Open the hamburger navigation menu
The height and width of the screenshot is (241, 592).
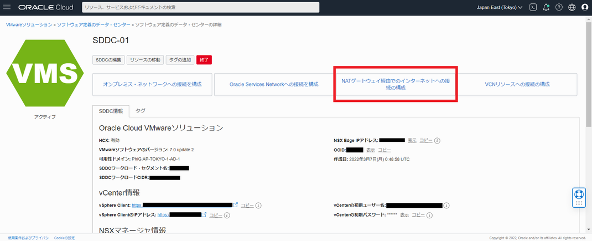tap(7, 7)
